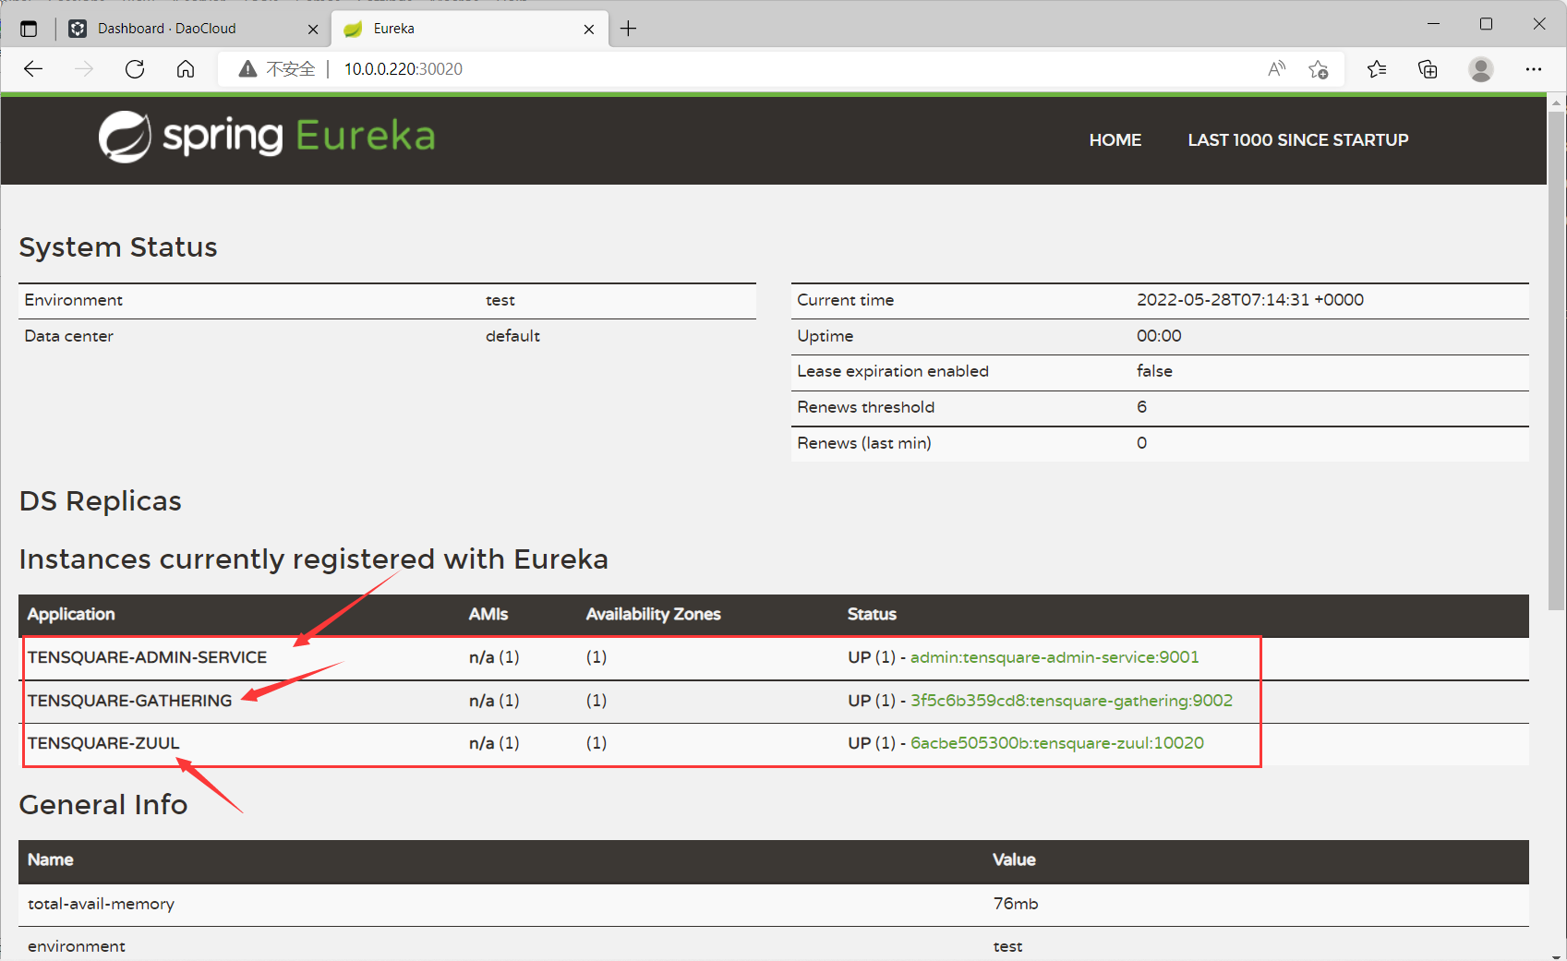
Task: Open the collections panel
Action: coord(1428,69)
